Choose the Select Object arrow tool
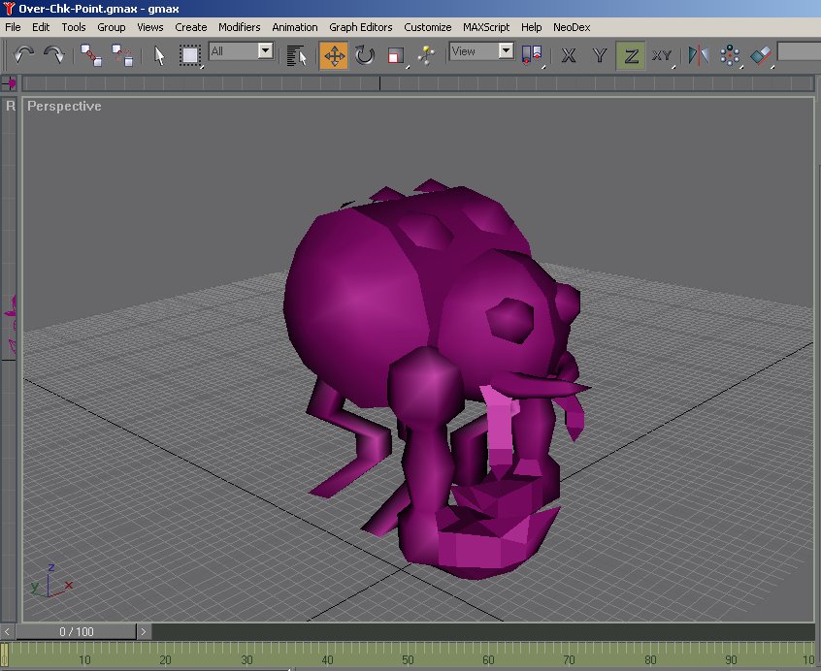The image size is (821, 671). pos(159,55)
